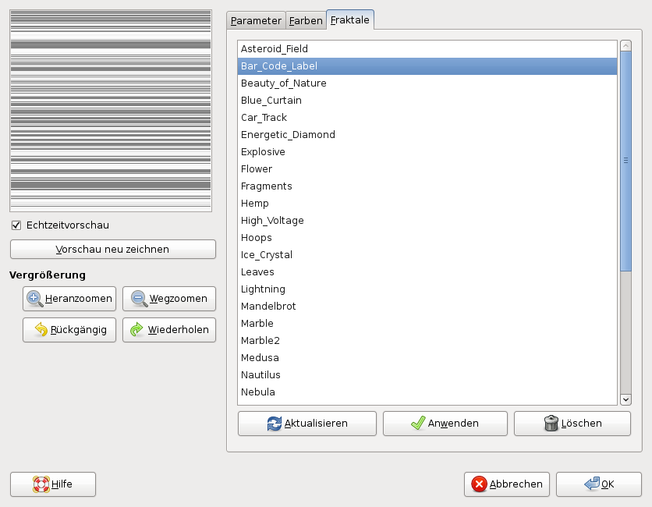Choose the Ice_Crystal fractal entry
This screenshot has height=507, width=652.
click(267, 255)
